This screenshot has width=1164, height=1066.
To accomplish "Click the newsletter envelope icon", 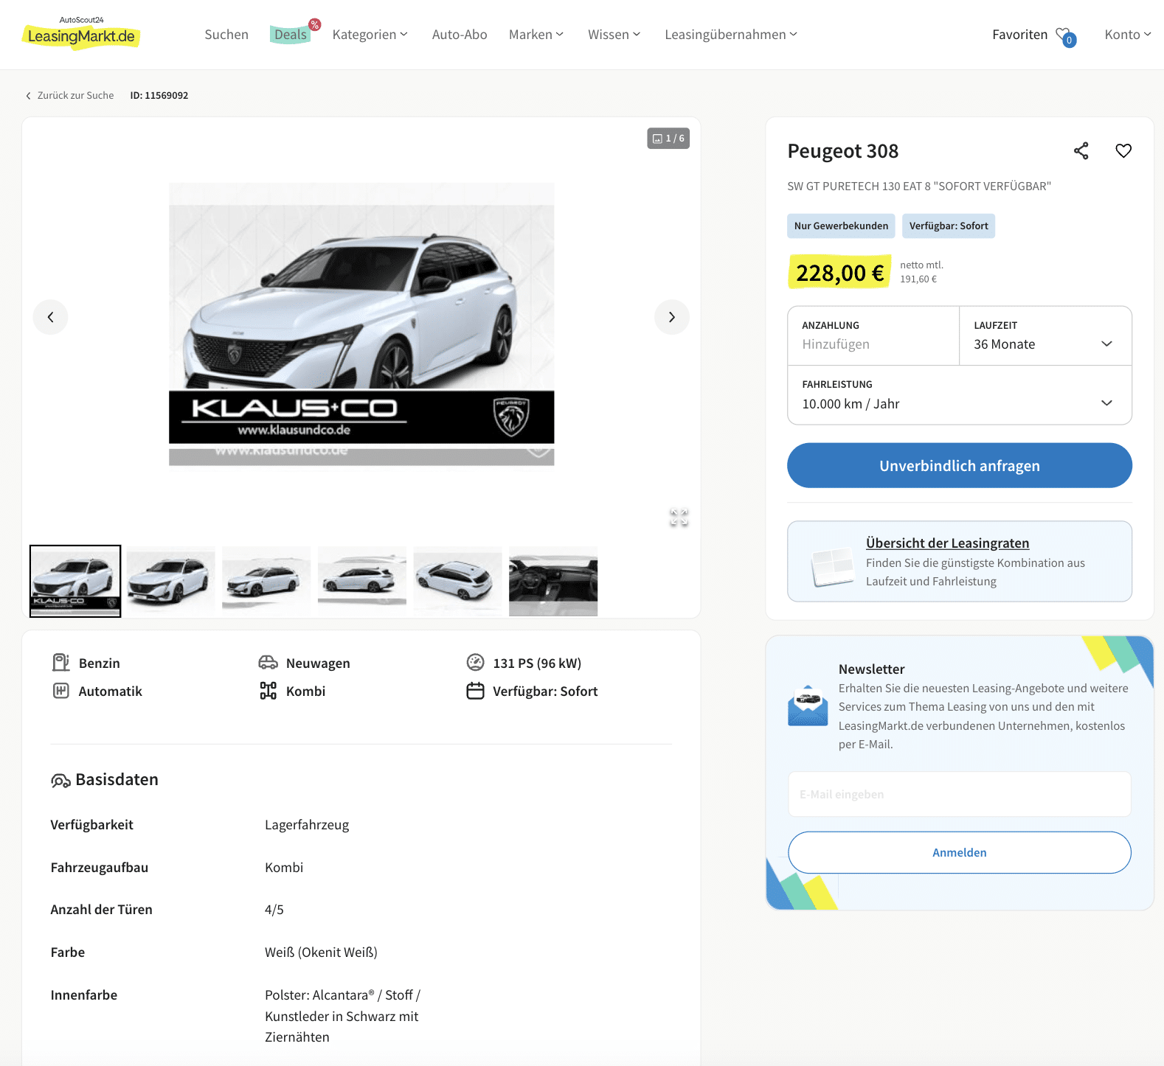I will pos(808,706).
